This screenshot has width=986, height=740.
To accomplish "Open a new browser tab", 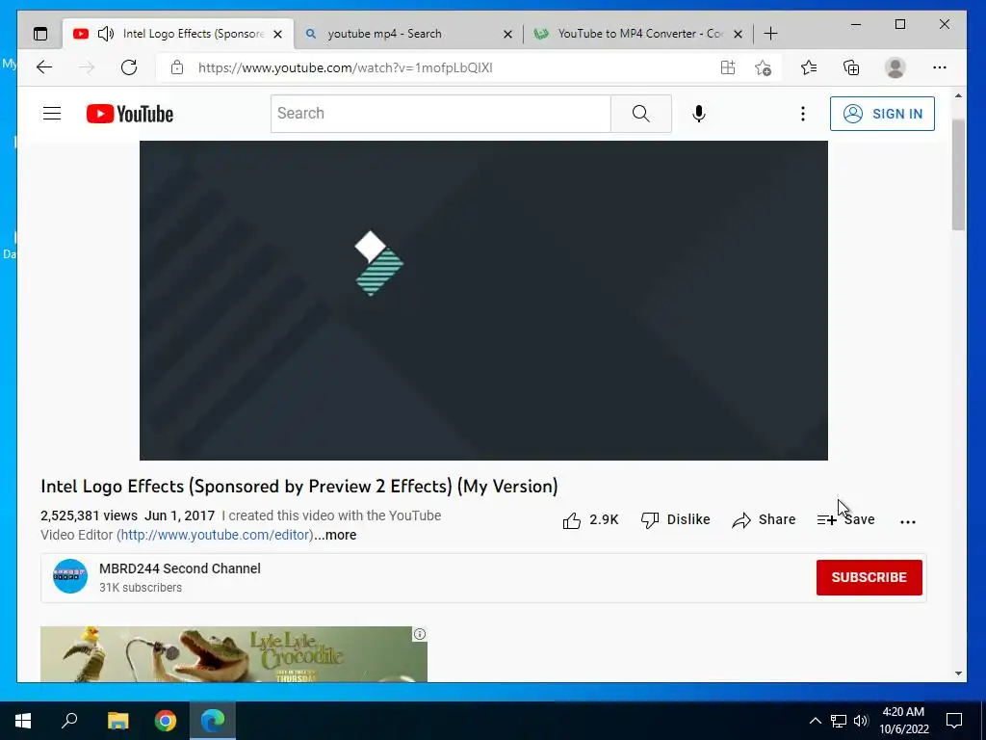I will pyautogui.click(x=770, y=34).
